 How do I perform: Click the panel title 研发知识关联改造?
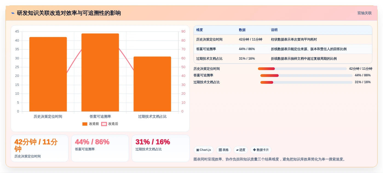click(69, 13)
